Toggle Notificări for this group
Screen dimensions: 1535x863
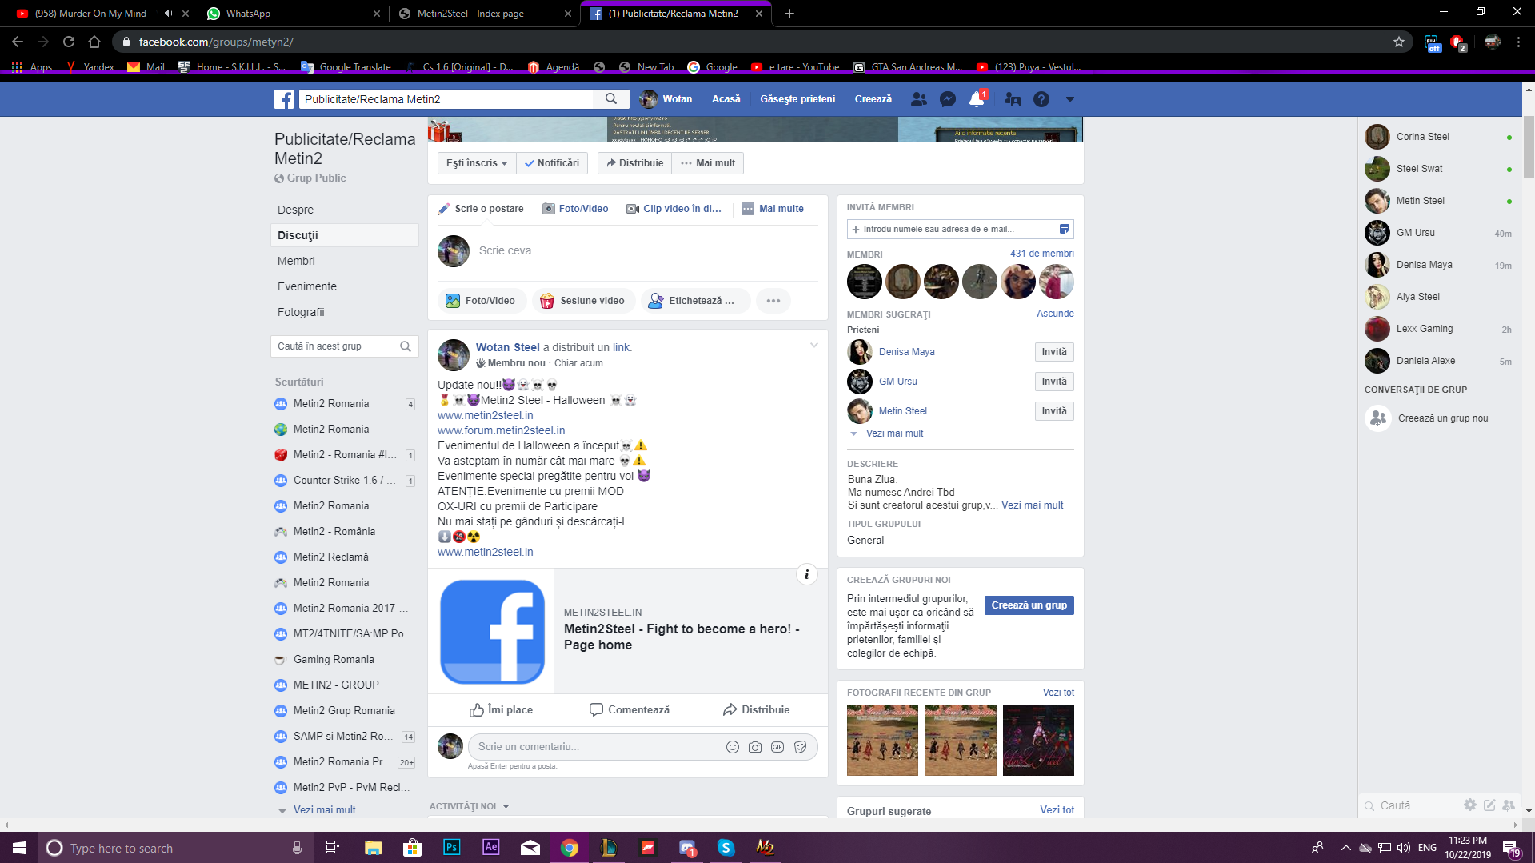click(552, 163)
